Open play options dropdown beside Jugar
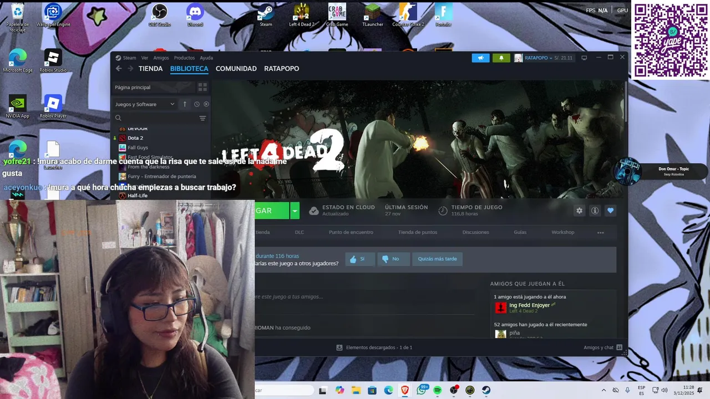Image resolution: width=710 pixels, height=399 pixels. click(x=295, y=211)
